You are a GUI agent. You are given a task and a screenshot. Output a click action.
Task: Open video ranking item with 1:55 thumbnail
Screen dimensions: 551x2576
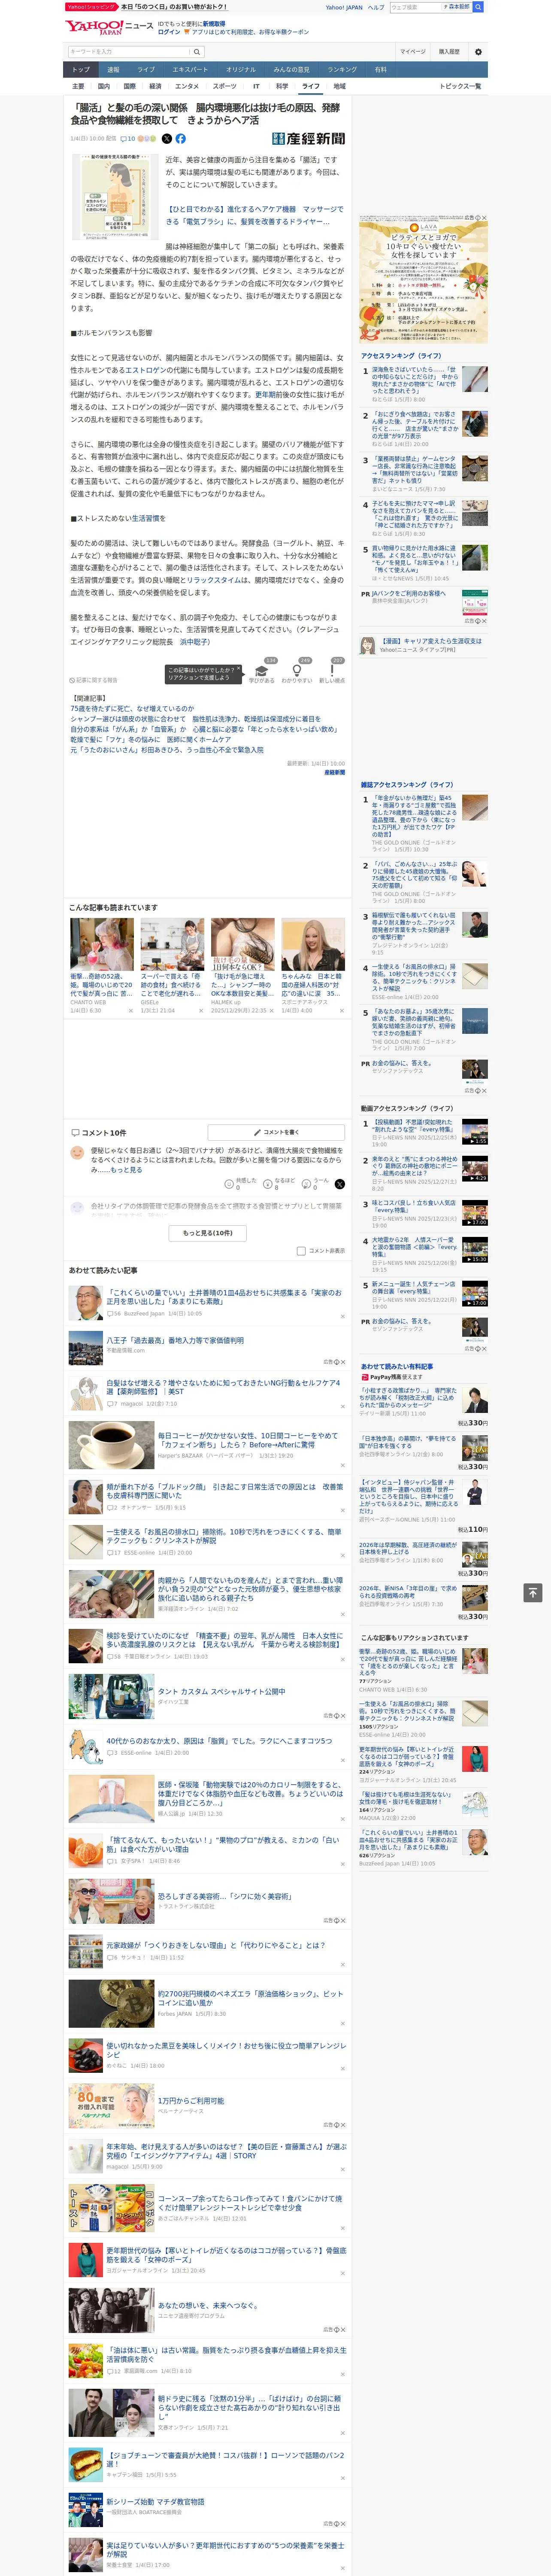(475, 1131)
